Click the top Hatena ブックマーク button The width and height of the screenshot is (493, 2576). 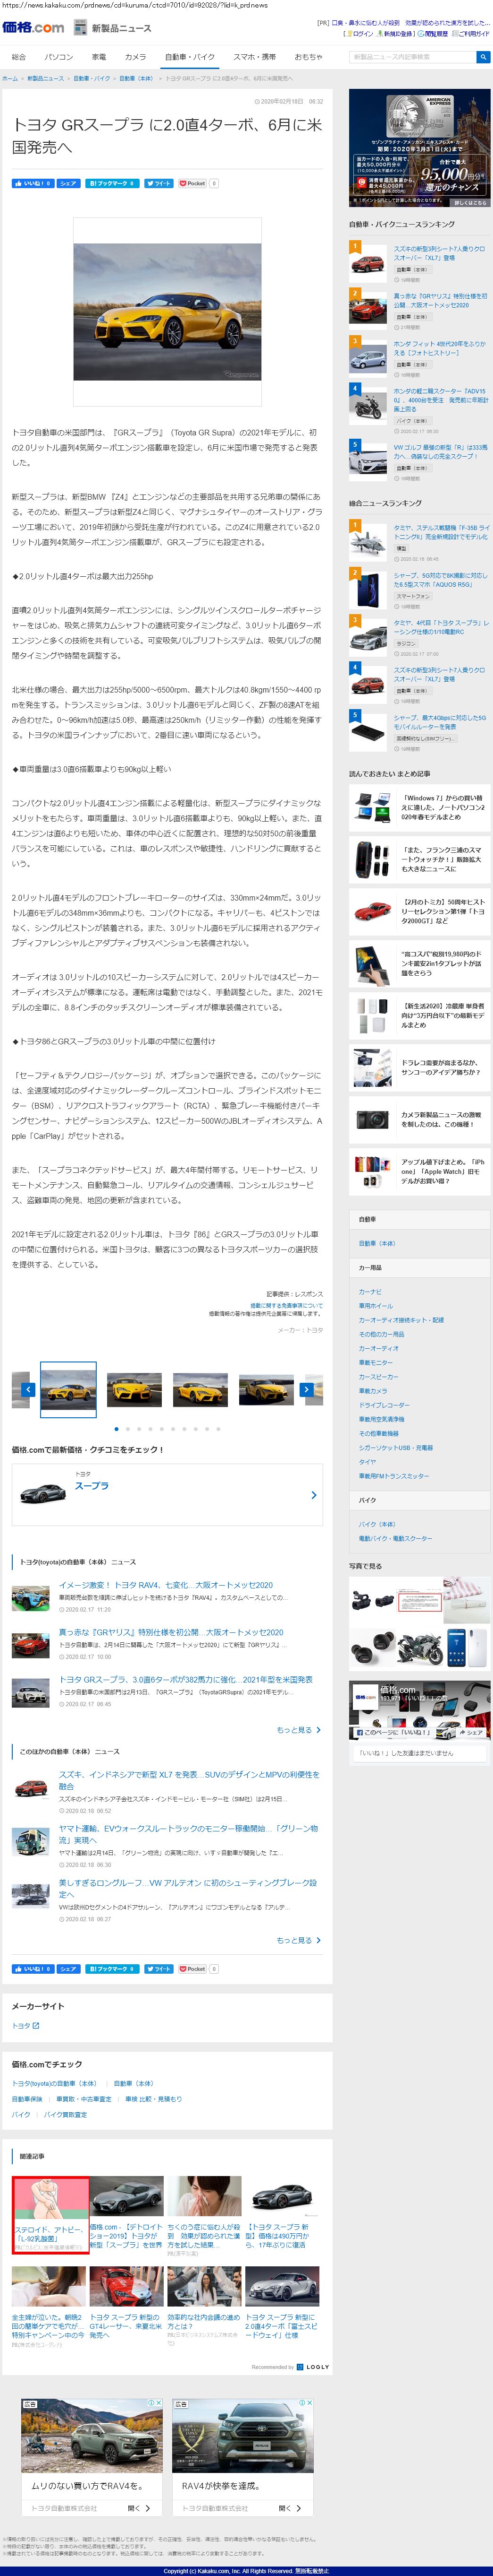click(x=112, y=183)
